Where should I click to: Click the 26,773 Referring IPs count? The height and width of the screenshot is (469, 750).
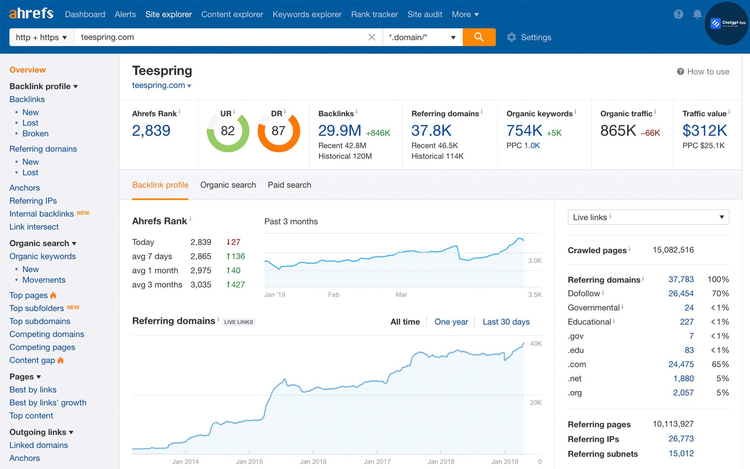(681, 439)
